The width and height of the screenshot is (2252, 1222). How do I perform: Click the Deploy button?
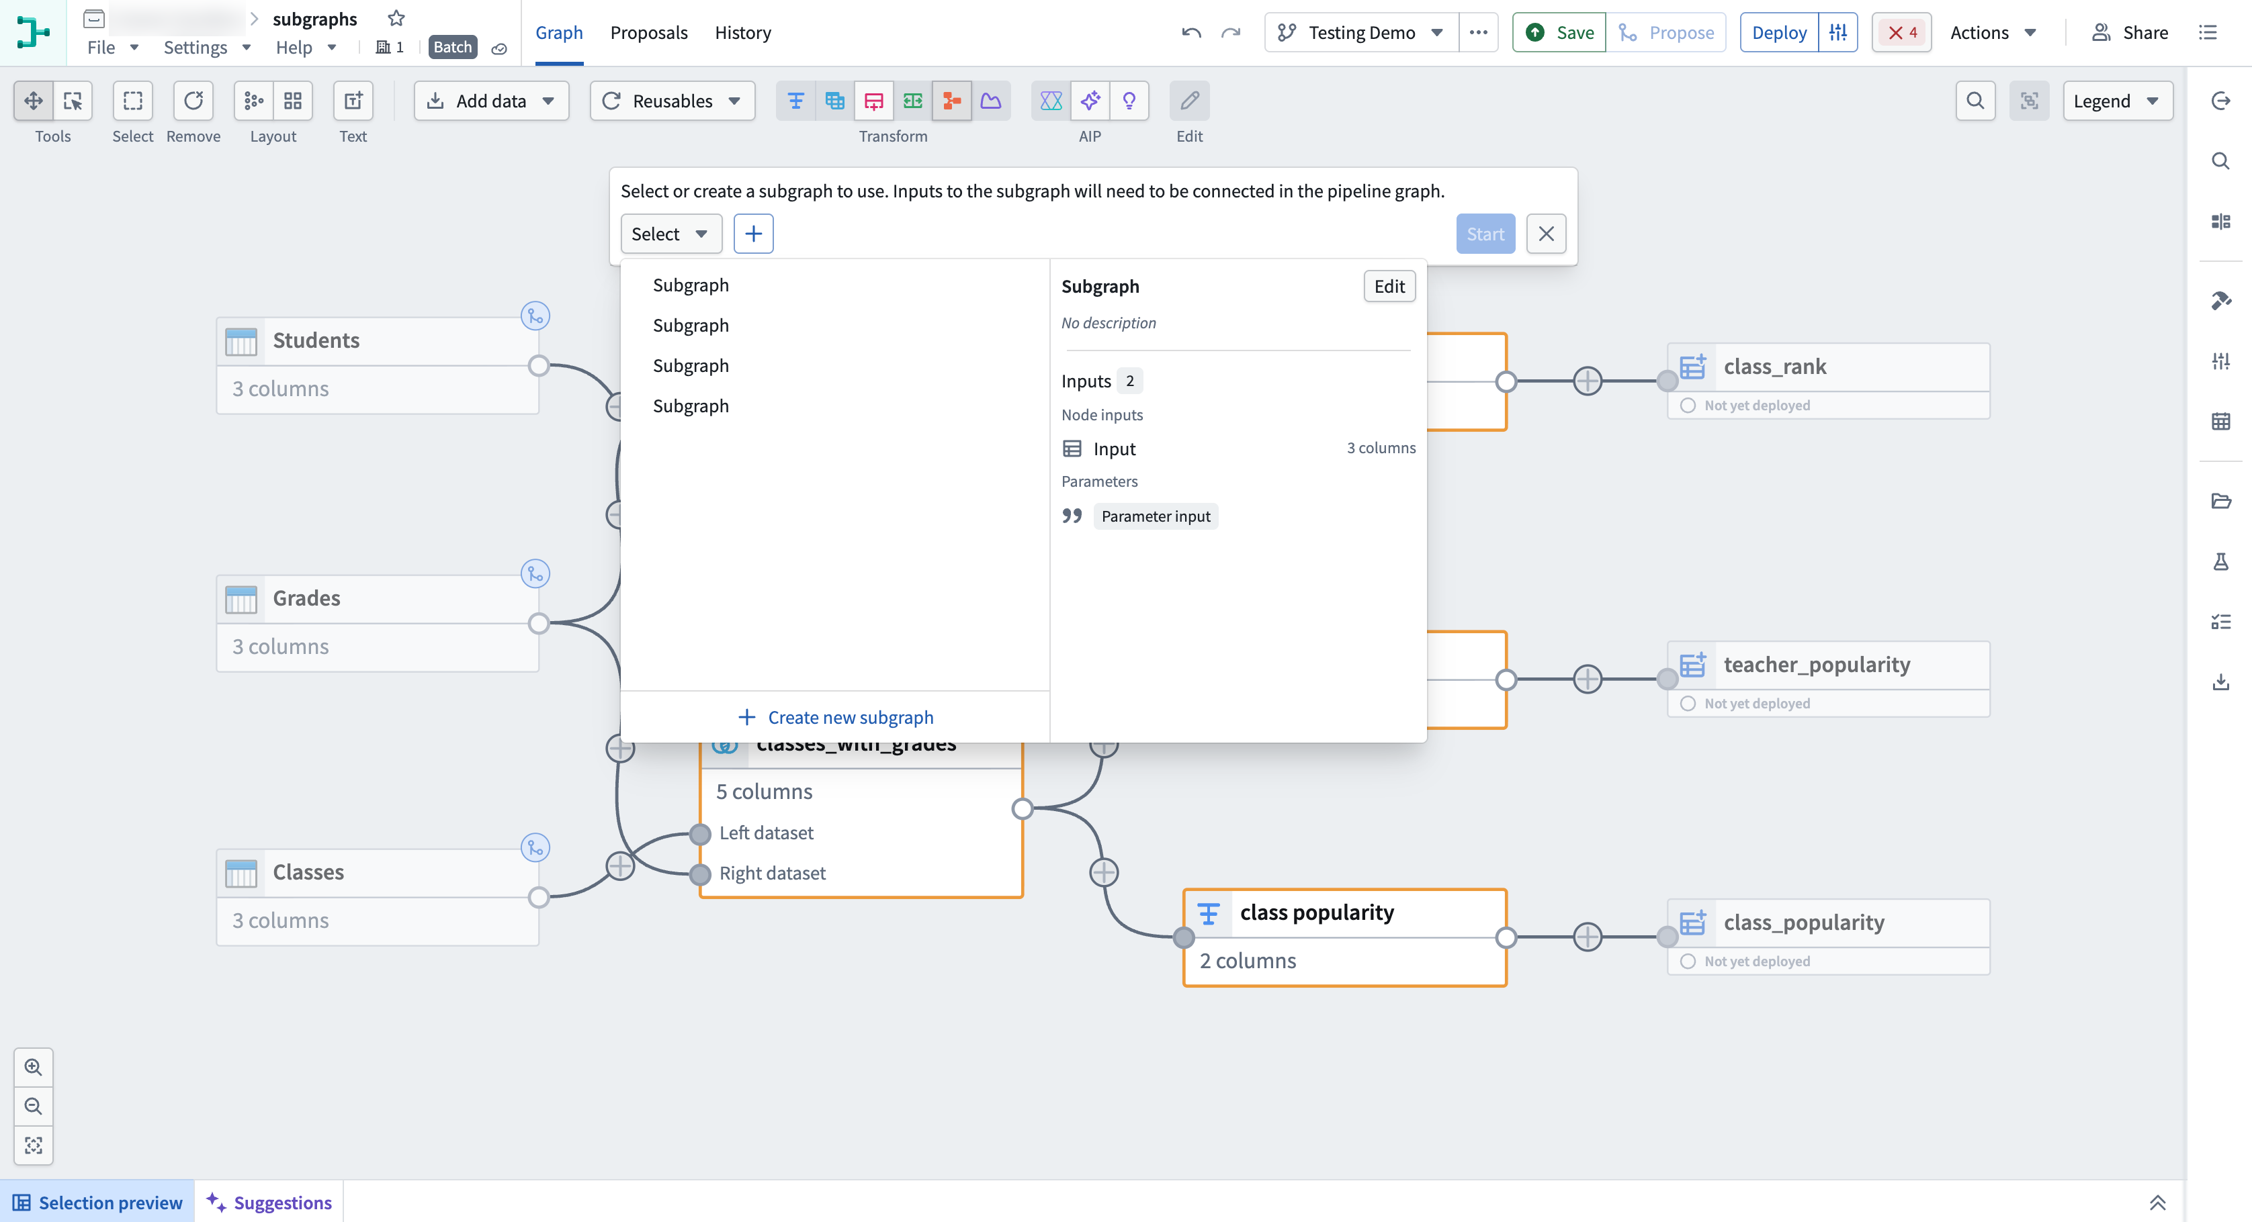1779,32
